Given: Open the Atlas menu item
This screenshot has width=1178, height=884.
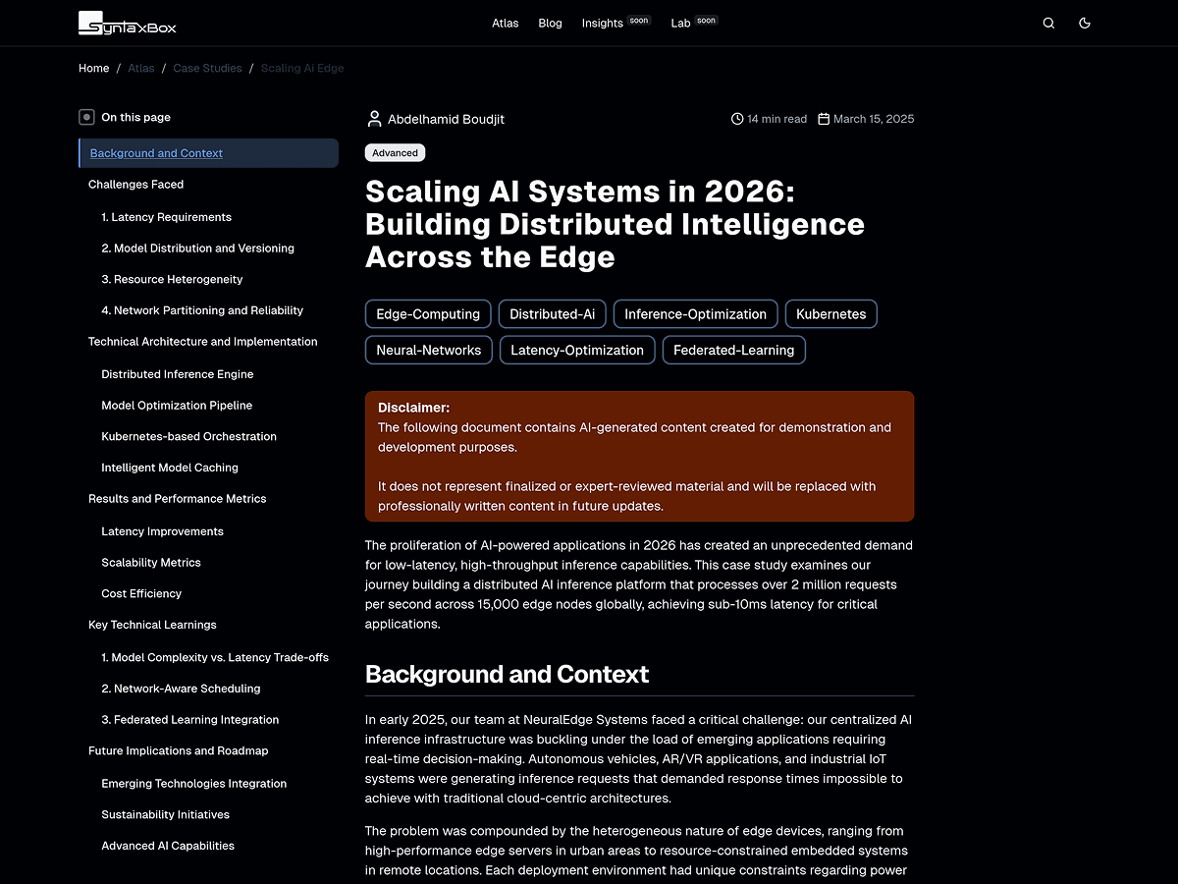Looking at the screenshot, I should pos(505,23).
